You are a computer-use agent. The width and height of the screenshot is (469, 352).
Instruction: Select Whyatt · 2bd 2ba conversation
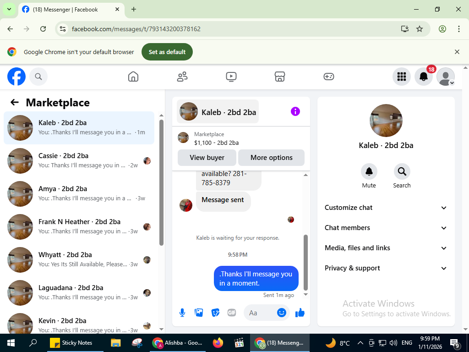tap(79, 259)
